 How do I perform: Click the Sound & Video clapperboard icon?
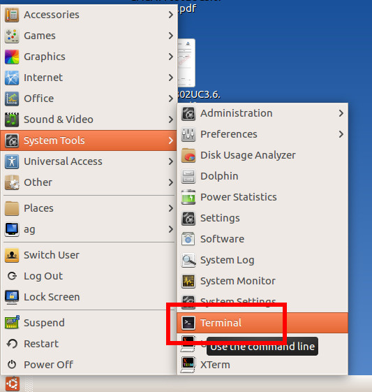(11, 119)
